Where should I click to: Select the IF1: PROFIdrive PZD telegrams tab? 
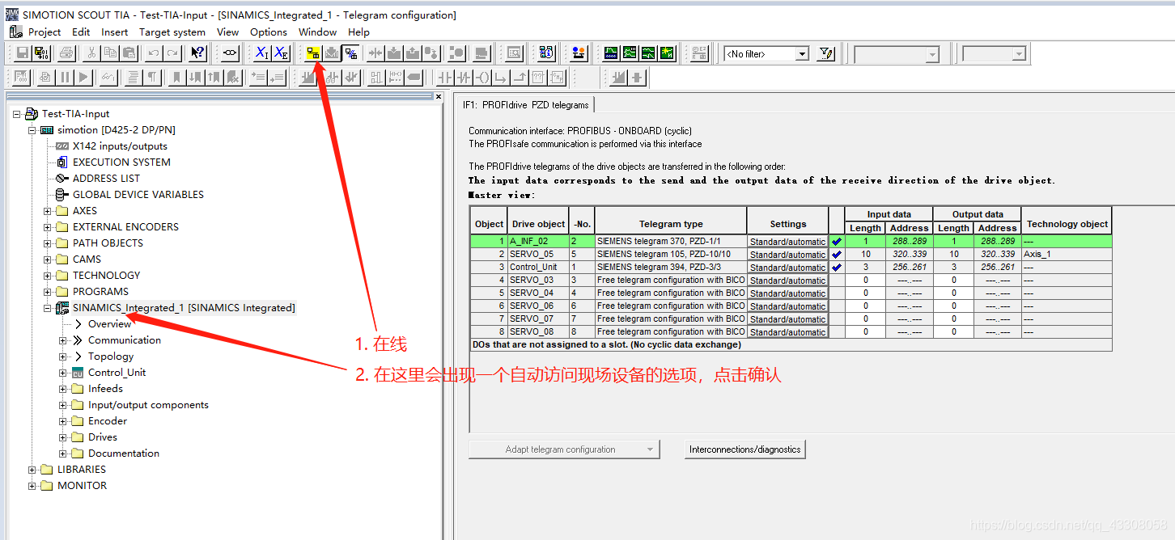pyautogui.click(x=526, y=105)
